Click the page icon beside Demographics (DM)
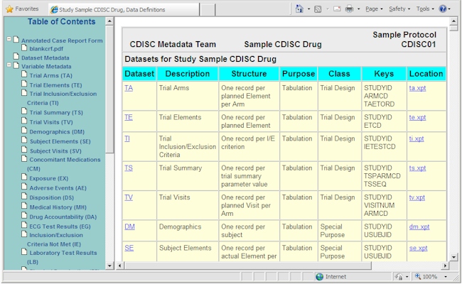This screenshot has width=462, height=284. coord(24,131)
